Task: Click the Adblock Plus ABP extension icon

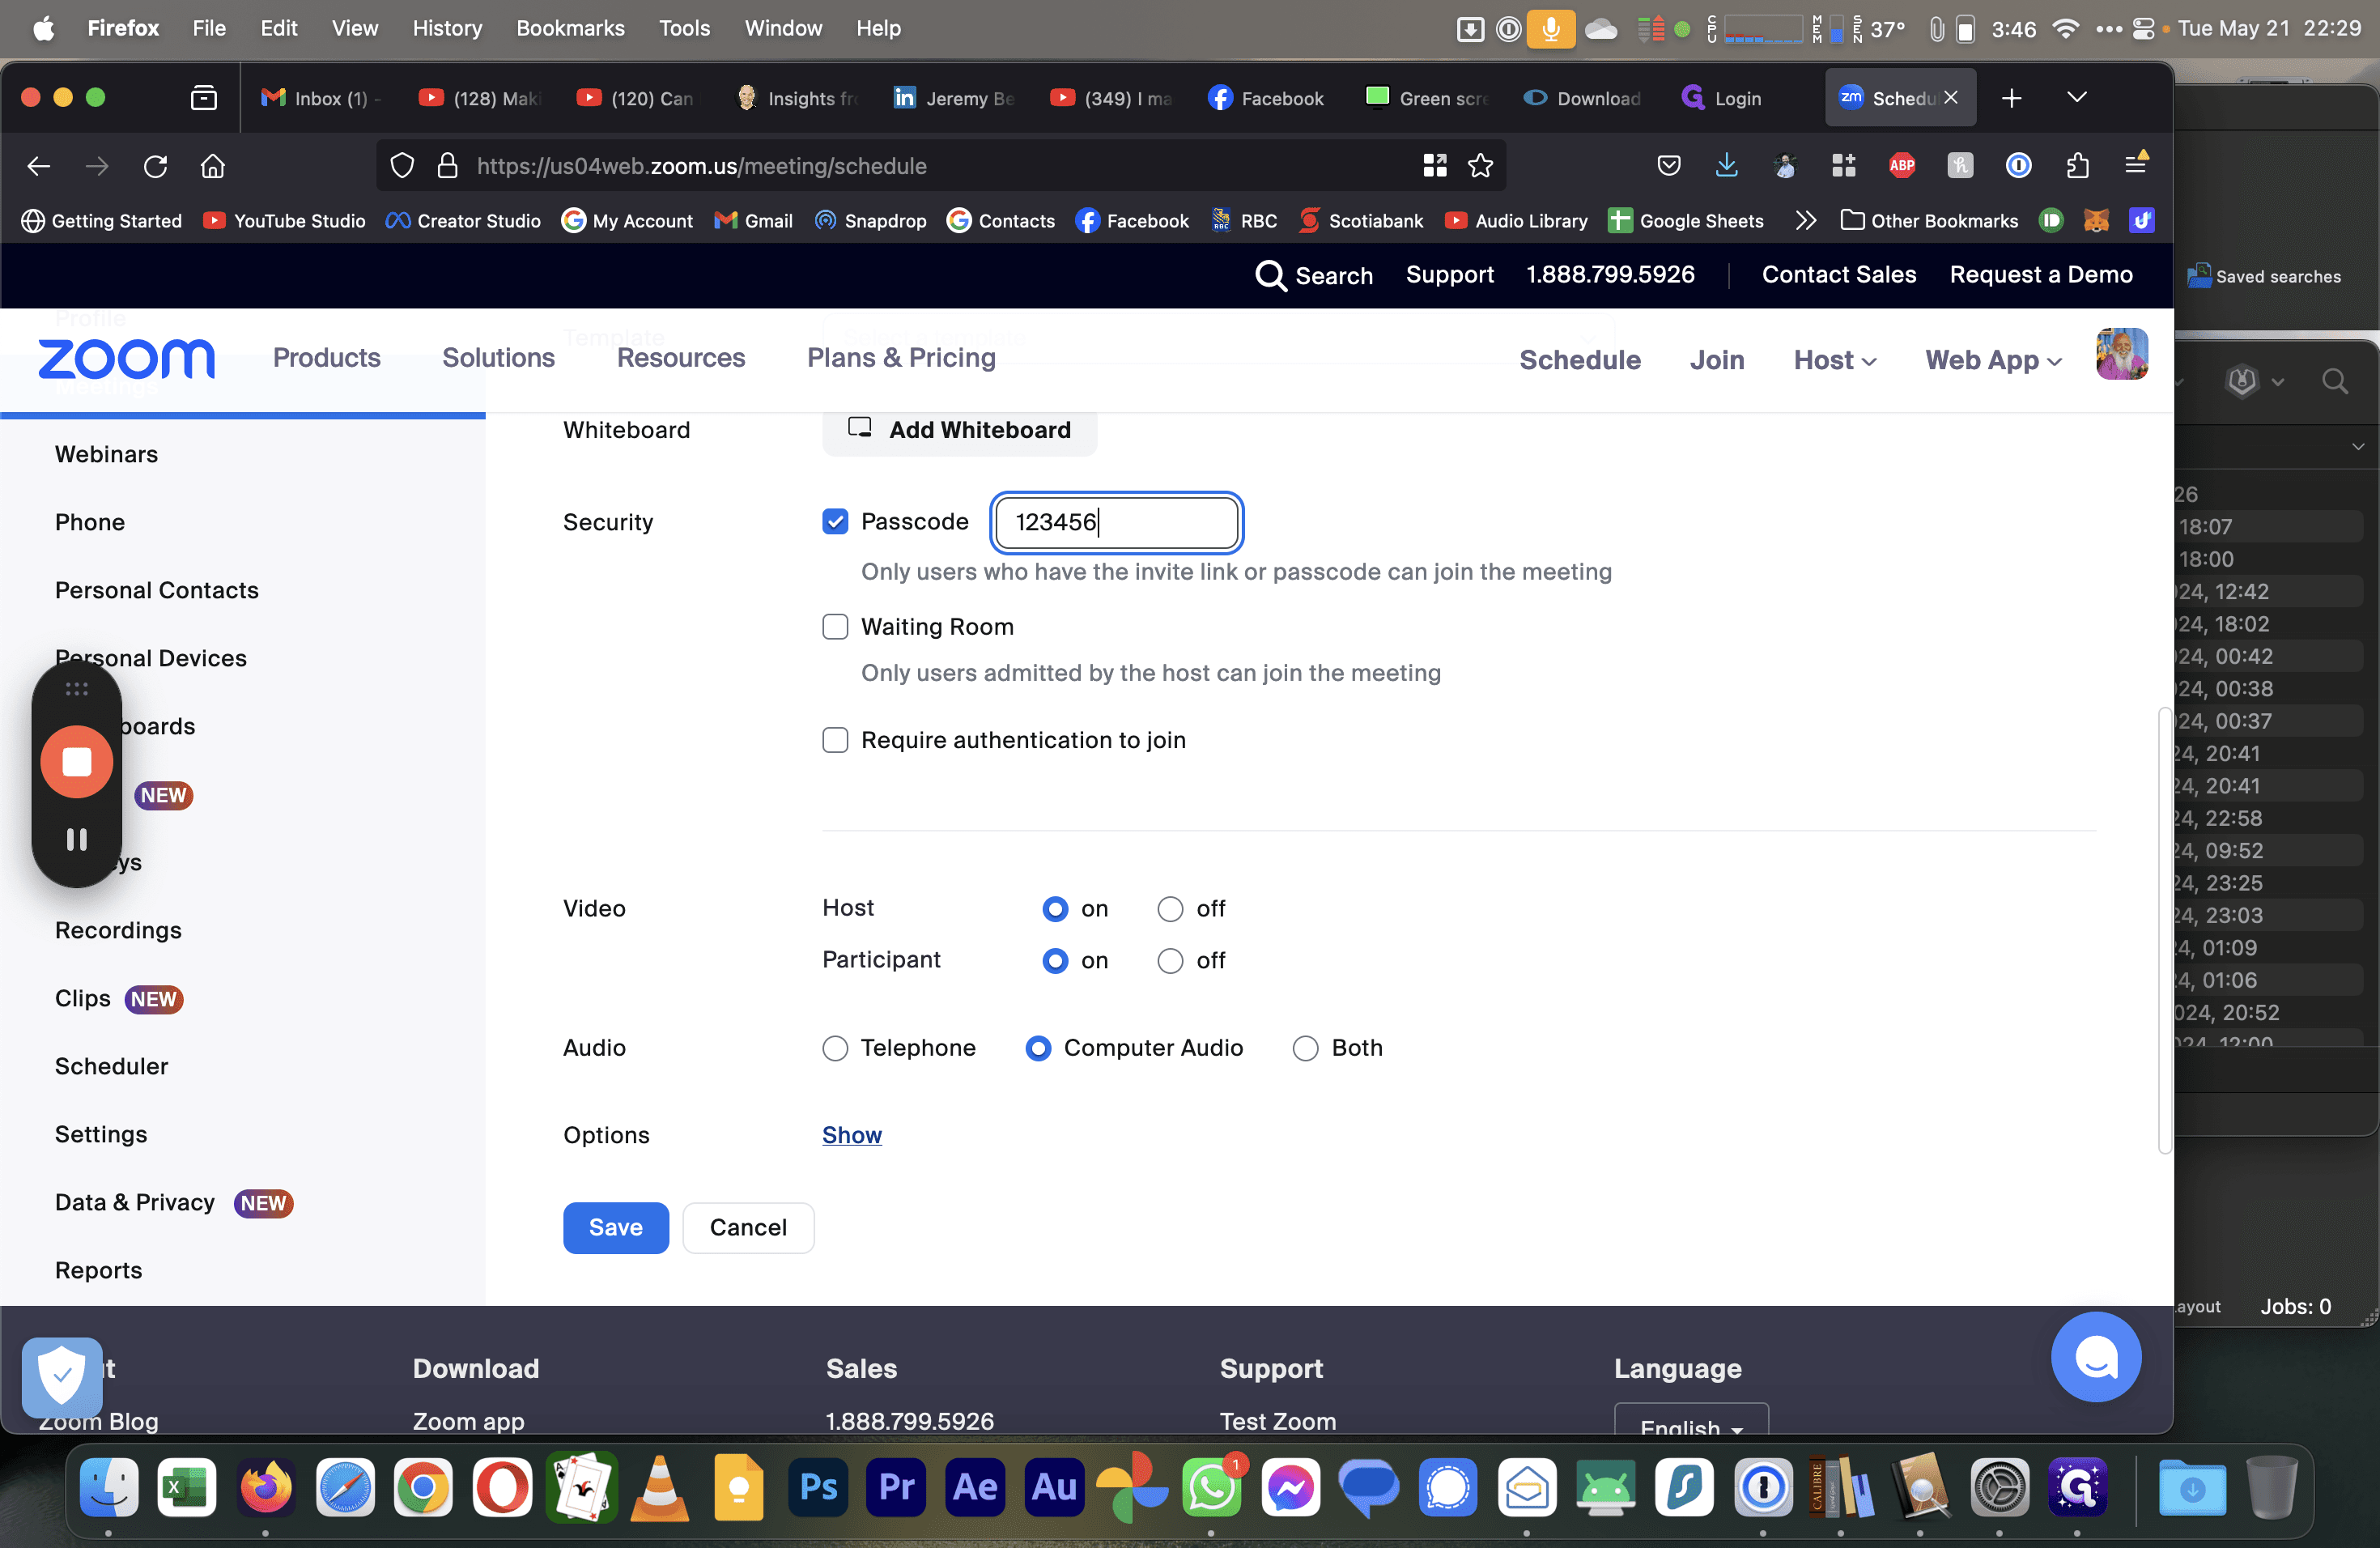Action: point(1901,166)
